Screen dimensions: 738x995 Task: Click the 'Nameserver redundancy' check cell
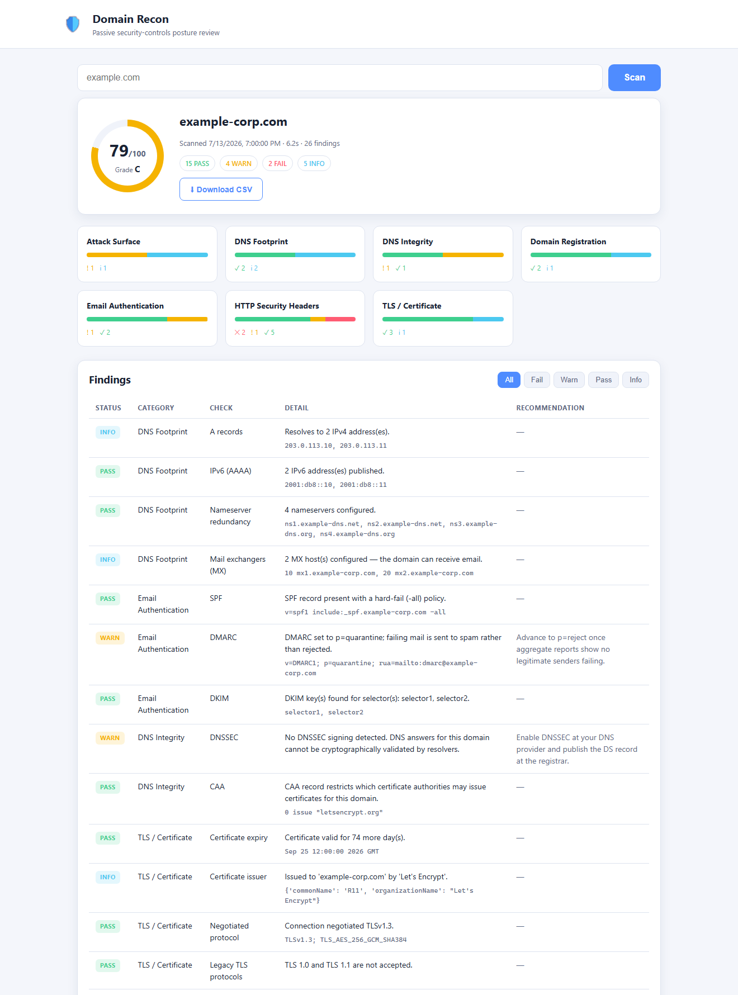pos(230,516)
